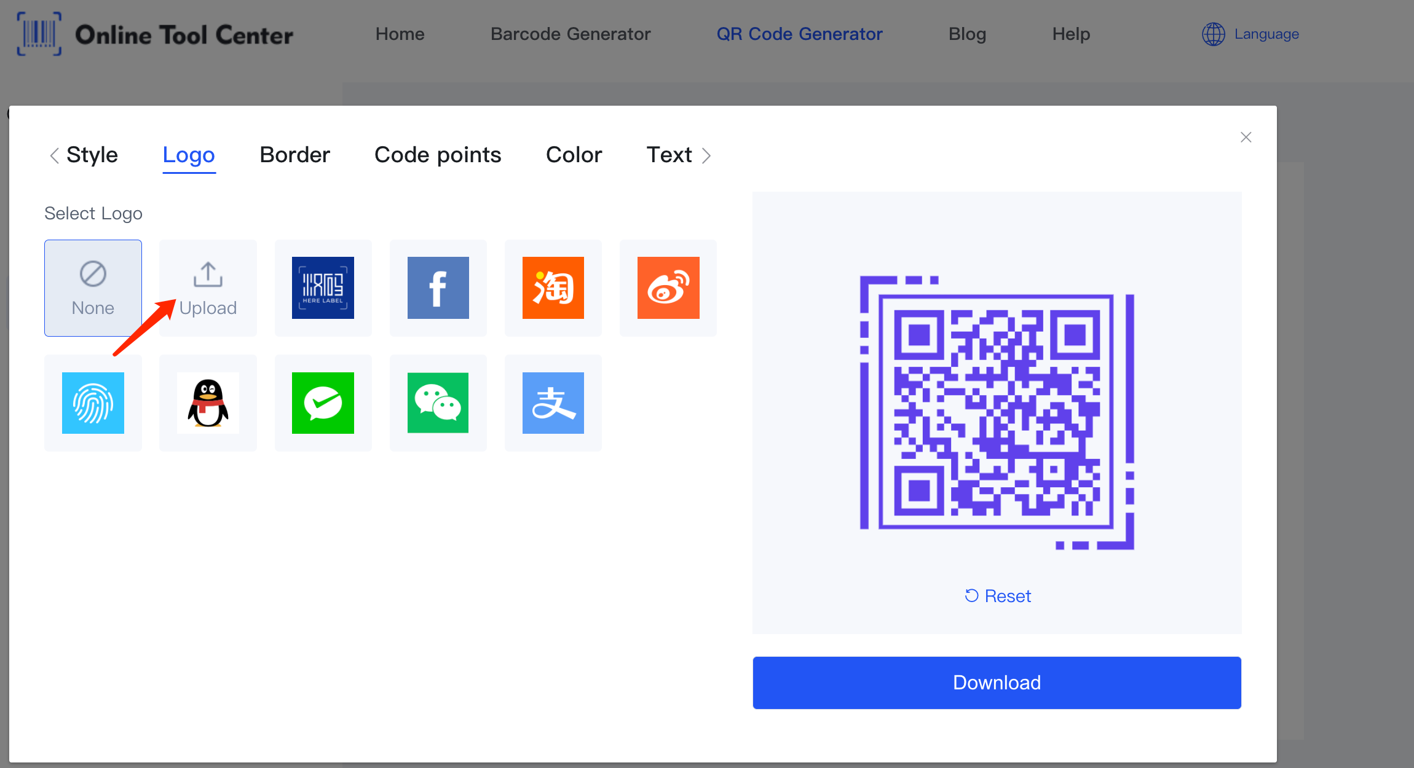Select the Facebook logo icon

point(438,286)
